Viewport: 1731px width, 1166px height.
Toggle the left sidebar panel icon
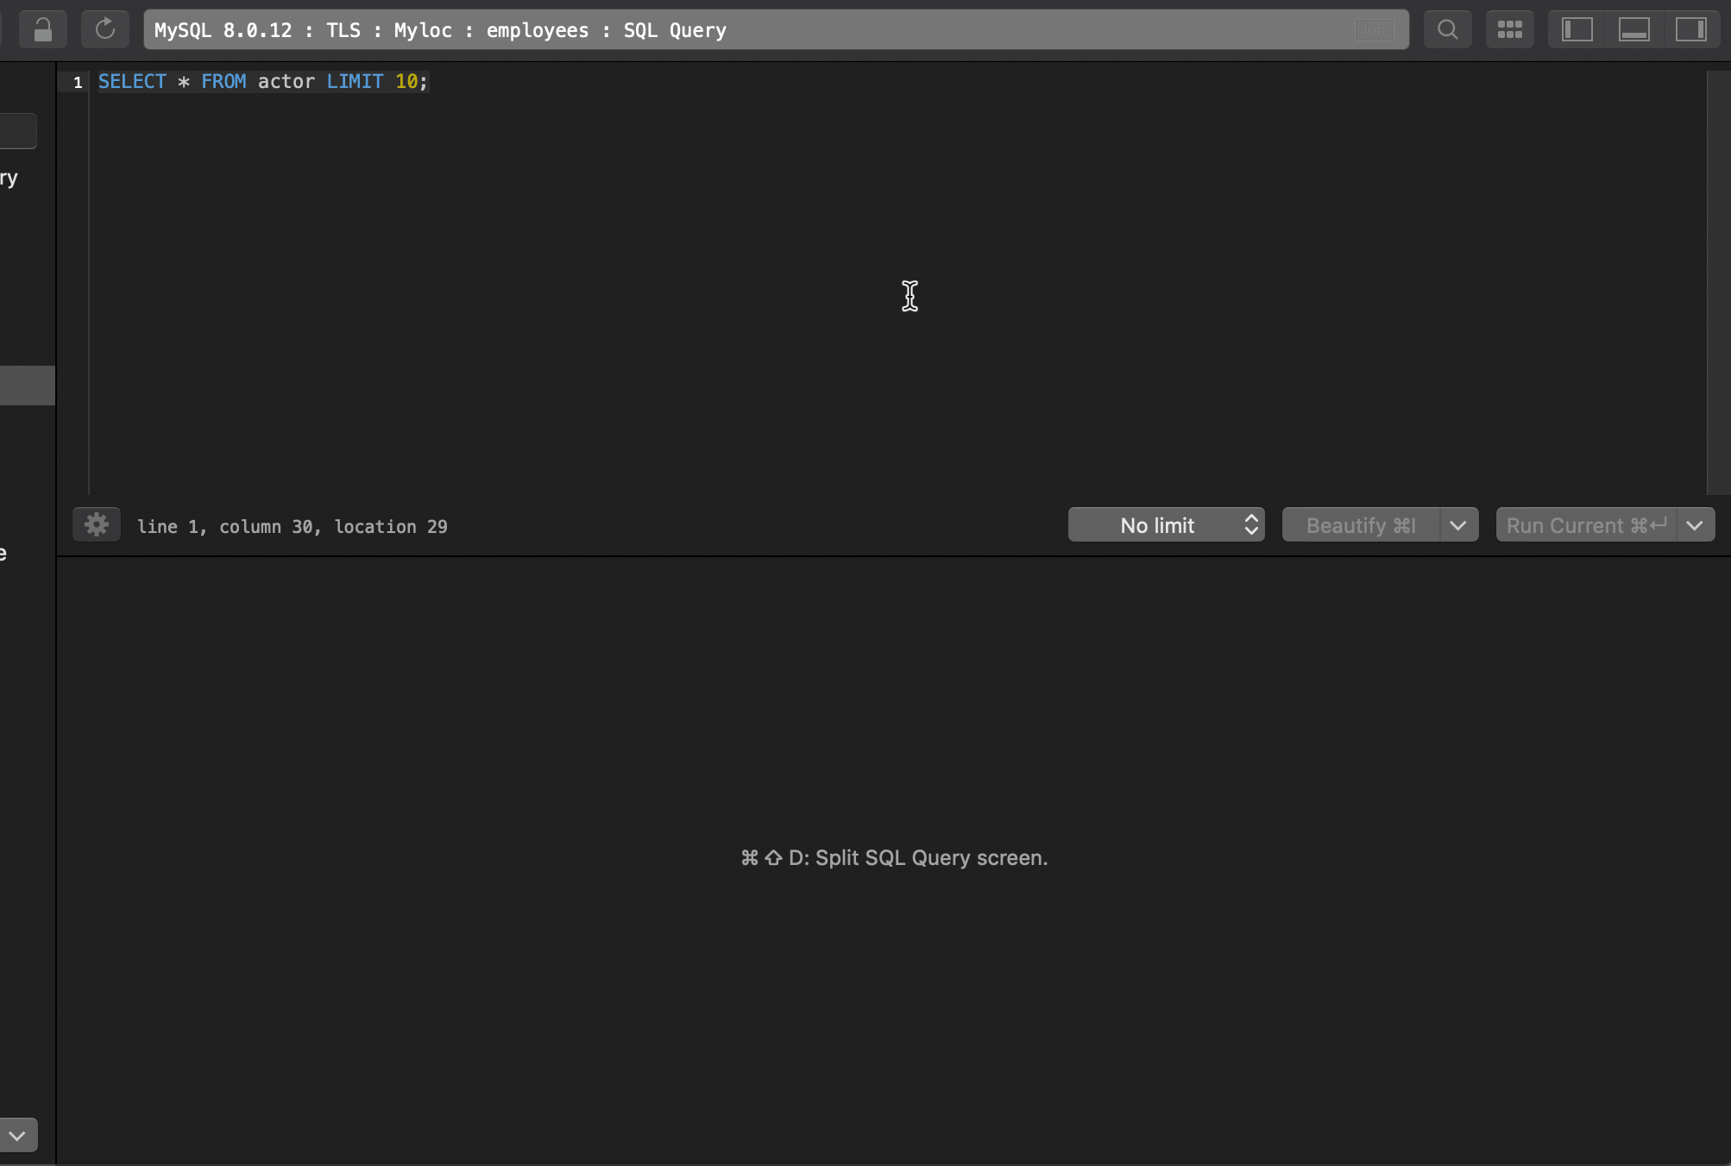click(1575, 28)
